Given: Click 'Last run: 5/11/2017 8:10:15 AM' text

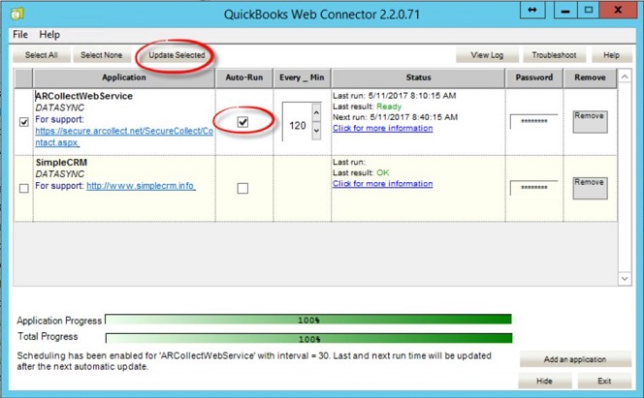Looking at the screenshot, I should click(395, 96).
